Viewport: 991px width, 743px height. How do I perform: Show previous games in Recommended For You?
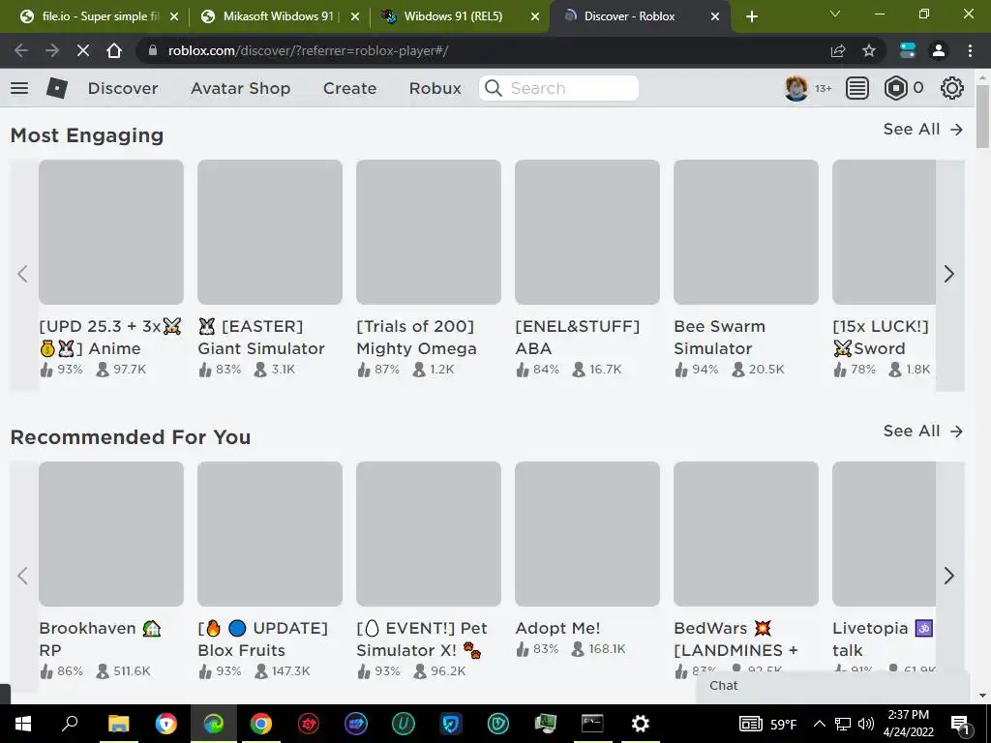click(x=23, y=576)
